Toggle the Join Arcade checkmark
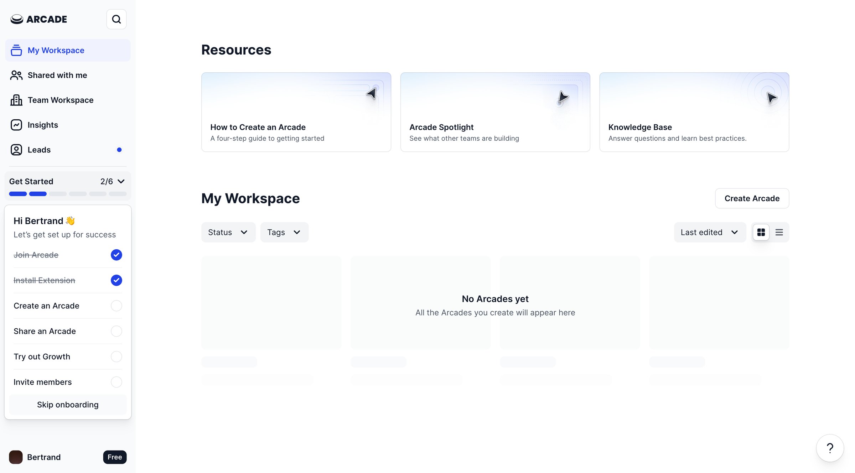 tap(116, 255)
